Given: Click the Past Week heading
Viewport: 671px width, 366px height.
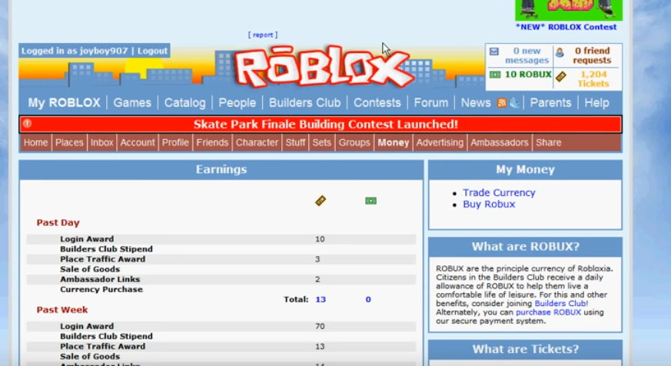Looking at the screenshot, I should click(x=62, y=310).
